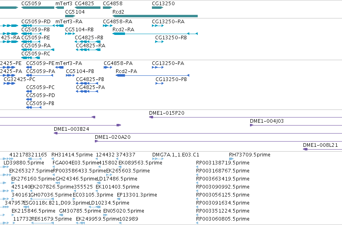Select the RE61679.5prime EST label
The image size is (342, 225).
[x=51, y=219]
